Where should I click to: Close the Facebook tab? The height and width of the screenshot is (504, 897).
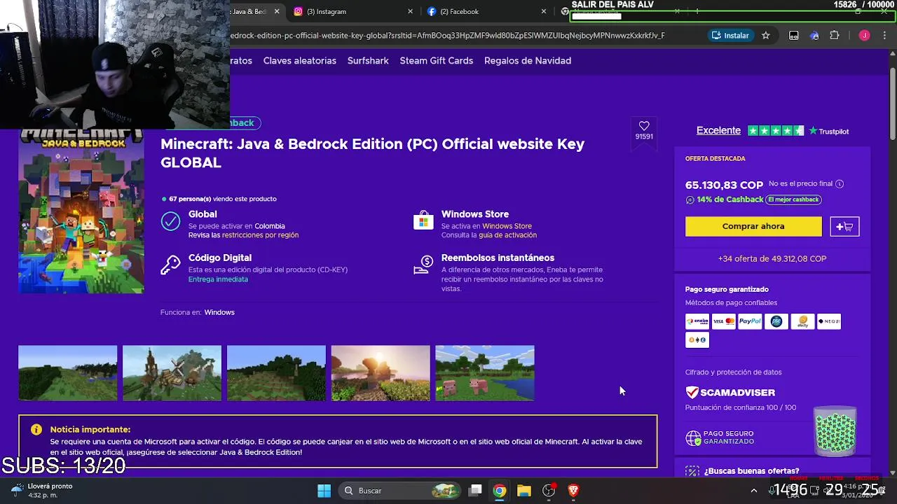[x=544, y=11]
